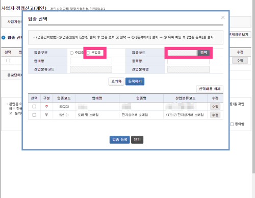
Task: Check the box for row 930203
Action: click(x=34, y=107)
